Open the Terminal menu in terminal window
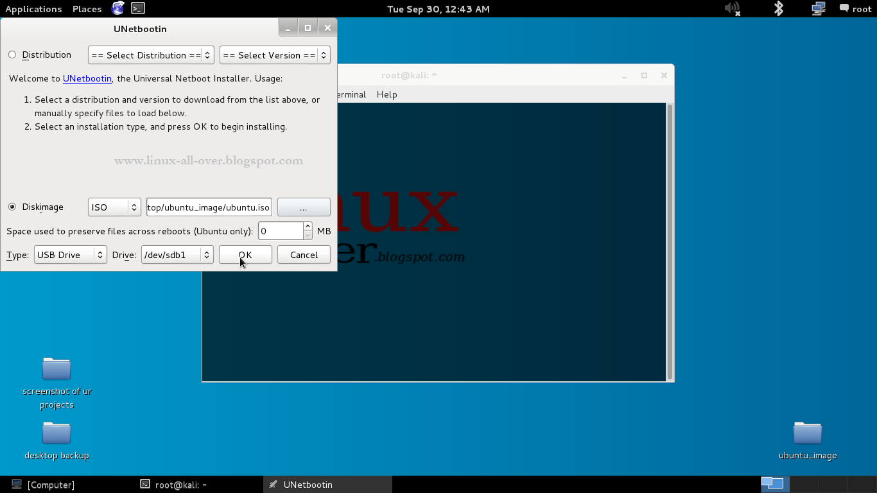The height and width of the screenshot is (493, 877). pos(351,94)
